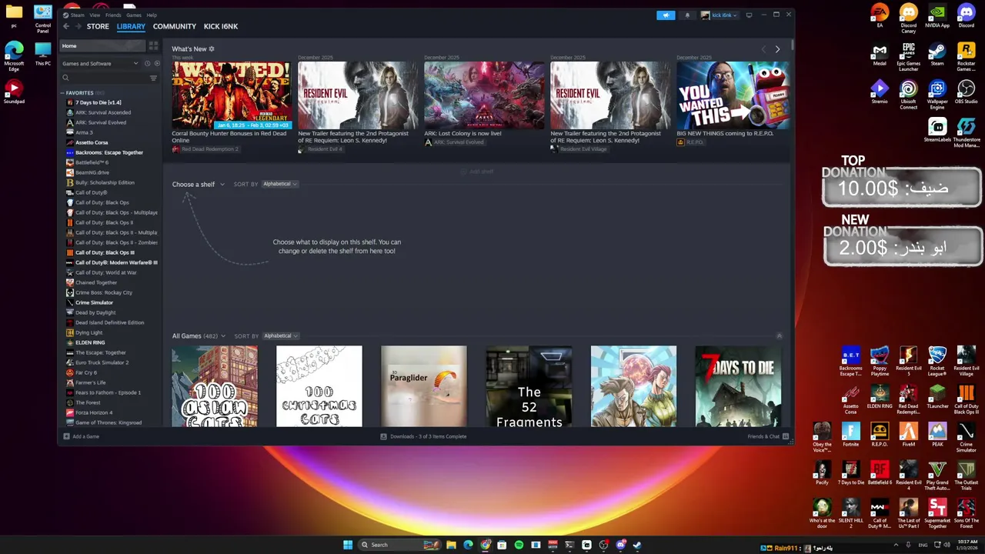Go back with Steam's back arrow
985x554 pixels.
tap(66, 26)
